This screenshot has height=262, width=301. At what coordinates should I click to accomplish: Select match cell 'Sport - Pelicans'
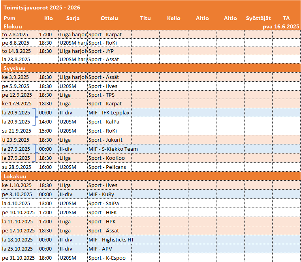point(109,167)
